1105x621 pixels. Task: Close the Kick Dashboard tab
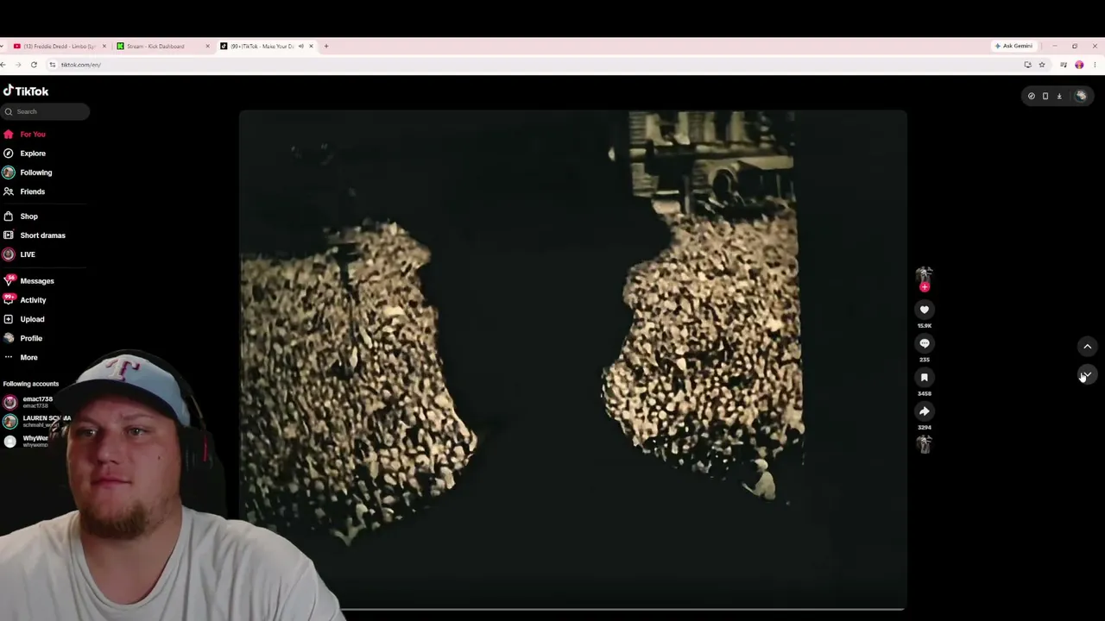[207, 47]
